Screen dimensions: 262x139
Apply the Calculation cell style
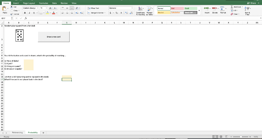click(177, 13)
